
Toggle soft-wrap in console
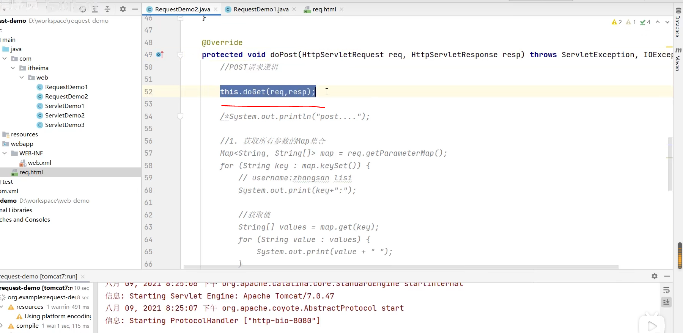(666, 290)
